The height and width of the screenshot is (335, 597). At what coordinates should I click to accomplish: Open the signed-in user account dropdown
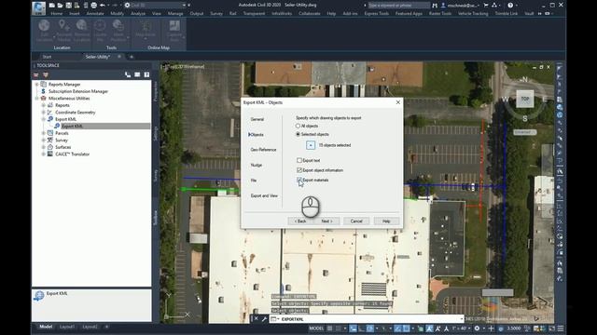click(460, 6)
